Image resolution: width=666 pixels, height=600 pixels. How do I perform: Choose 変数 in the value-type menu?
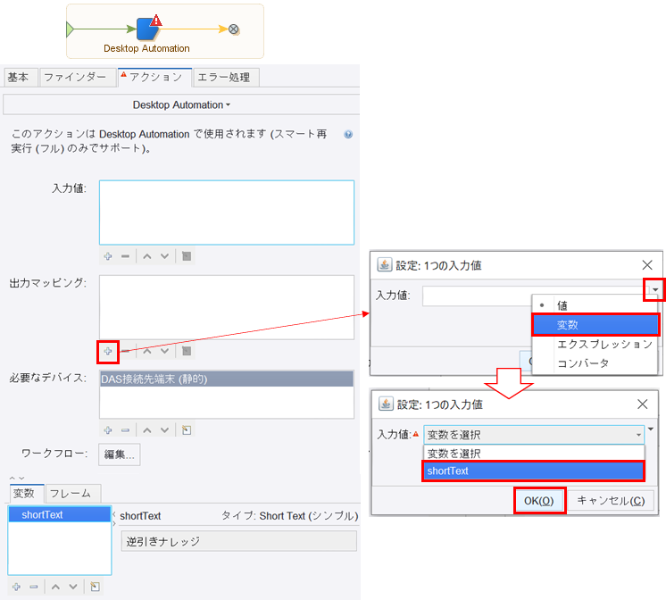[x=595, y=325]
